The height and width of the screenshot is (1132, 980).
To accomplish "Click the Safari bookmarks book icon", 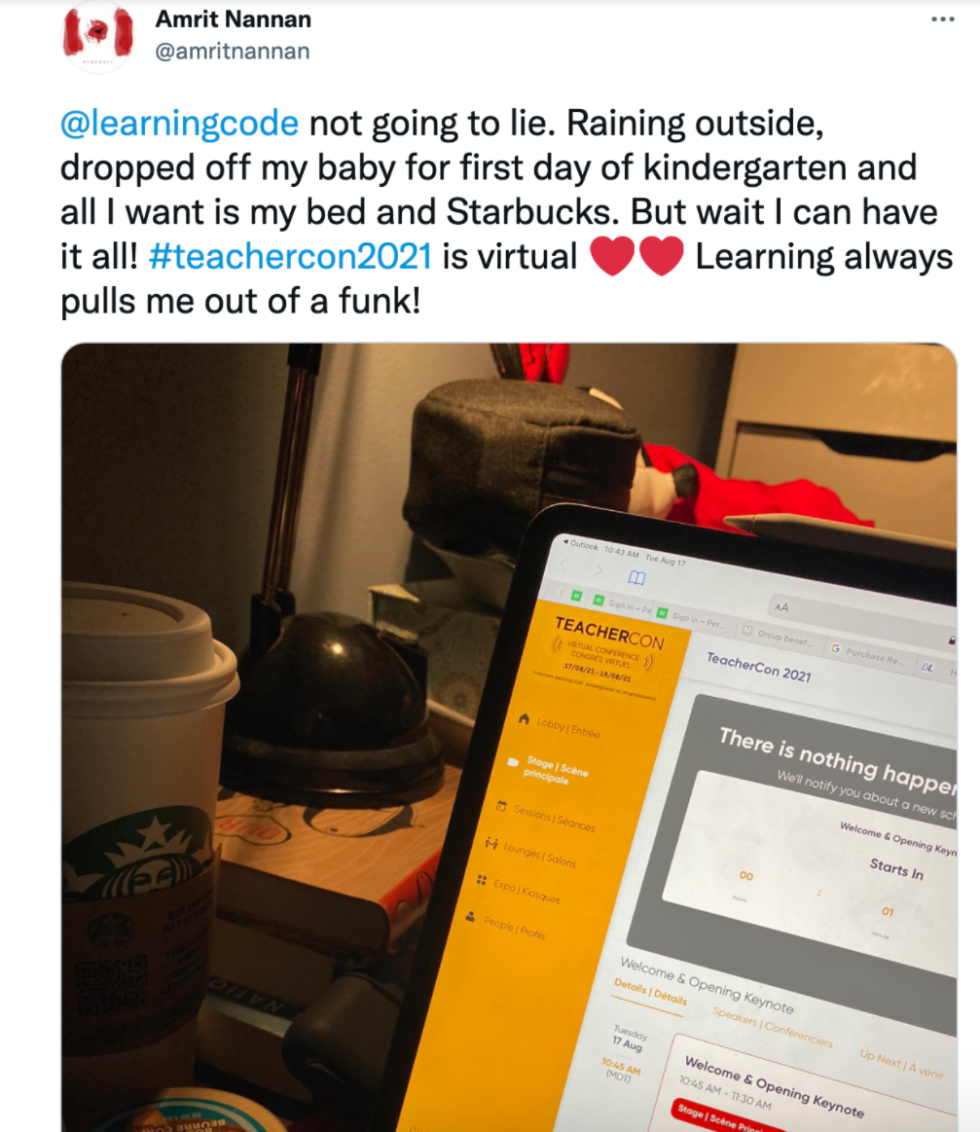I will click(635, 577).
